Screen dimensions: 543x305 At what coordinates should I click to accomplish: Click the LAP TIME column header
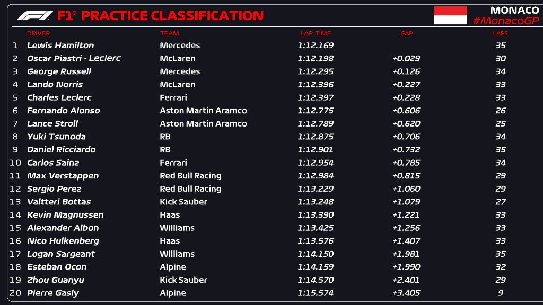316,33
